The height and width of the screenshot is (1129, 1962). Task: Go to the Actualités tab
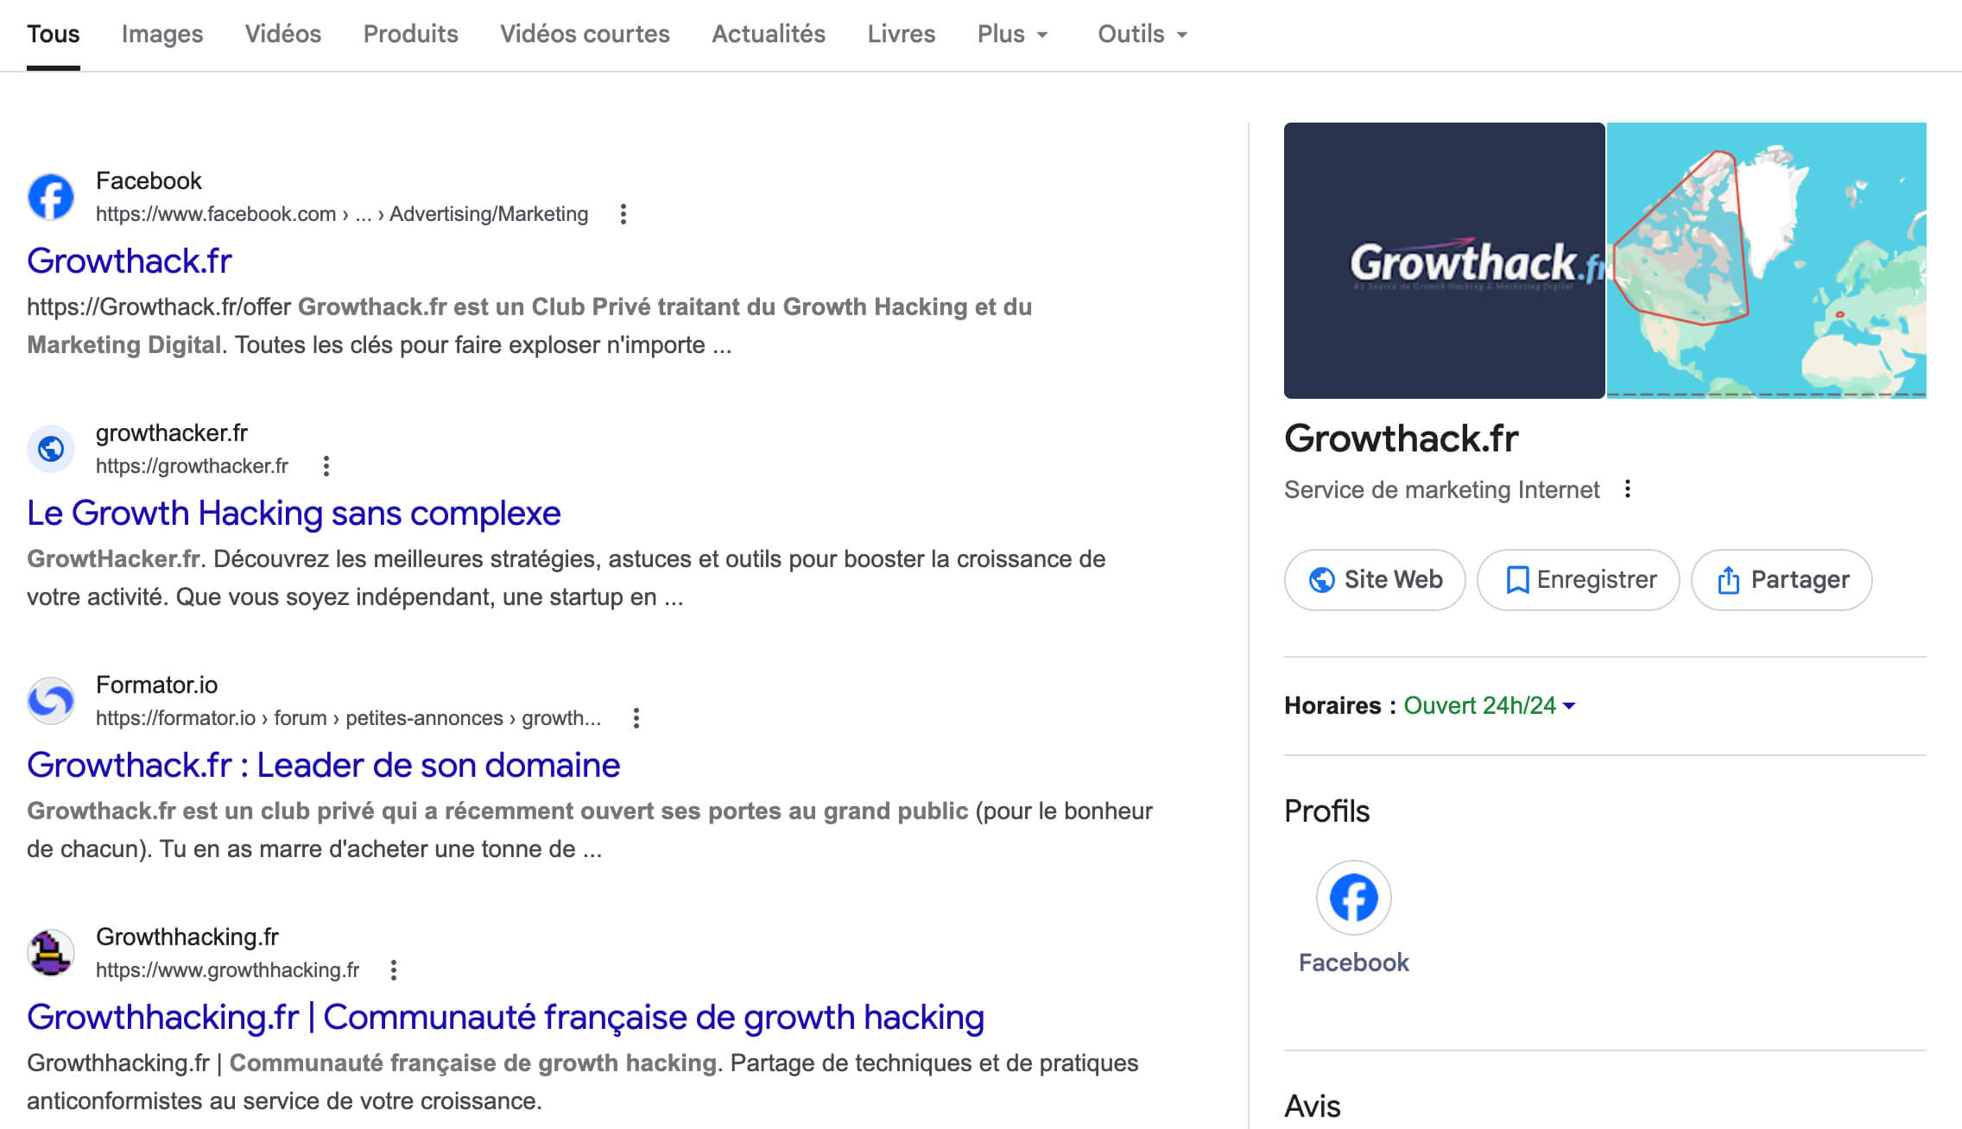coord(769,35)
